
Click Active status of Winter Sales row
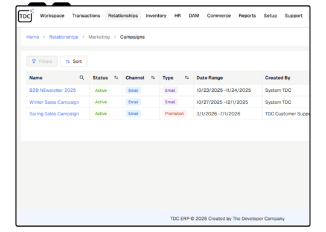tap(101, 102)
